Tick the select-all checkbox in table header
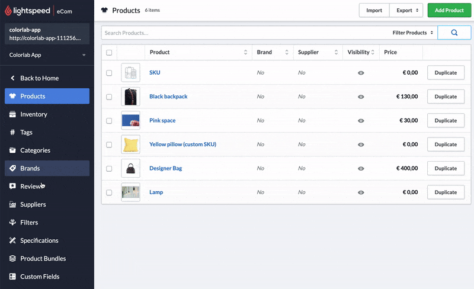 109,53
